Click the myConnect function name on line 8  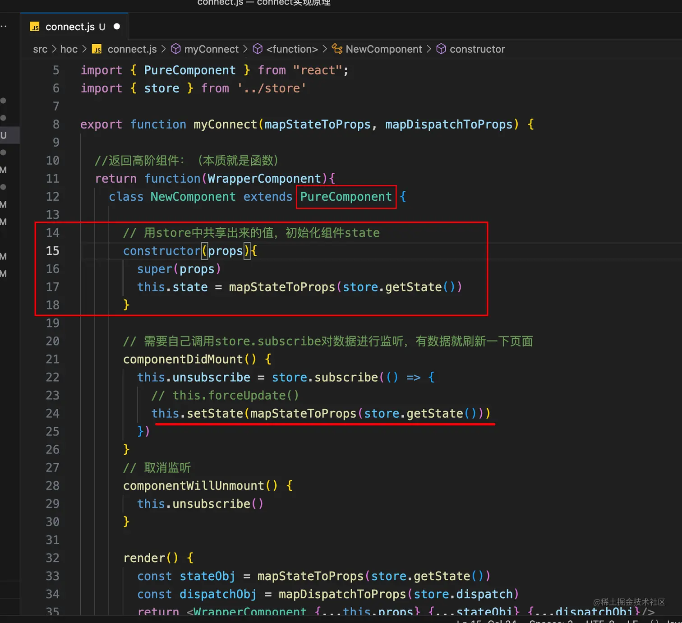[225, 125]
